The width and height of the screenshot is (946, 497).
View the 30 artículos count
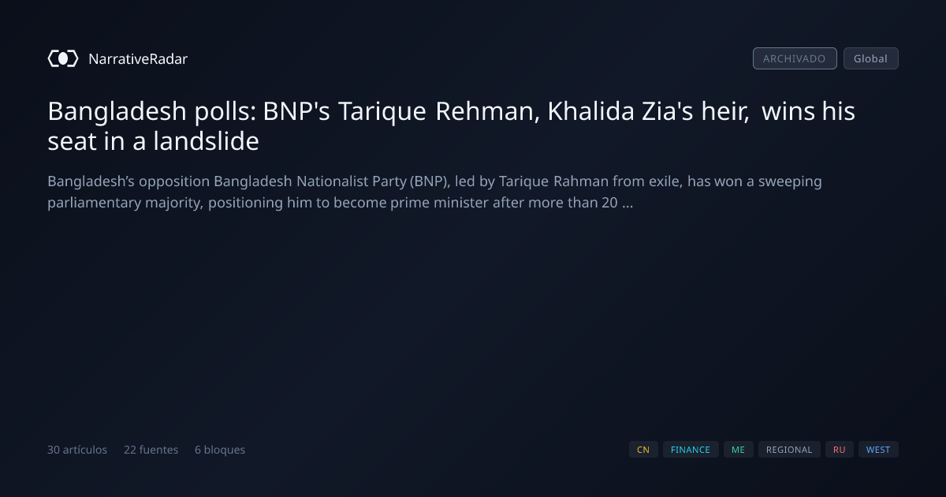click(x=77, y=450)
